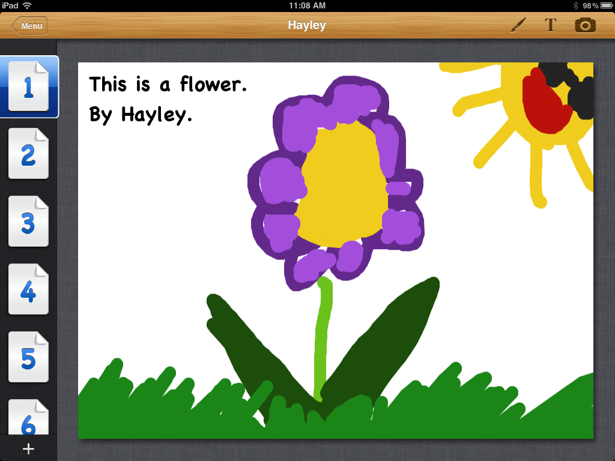Image resolution: width=615 pixels, height=461 pixels.
Task: Choose page 6 thumbnail
Action: tap(28, 419)
